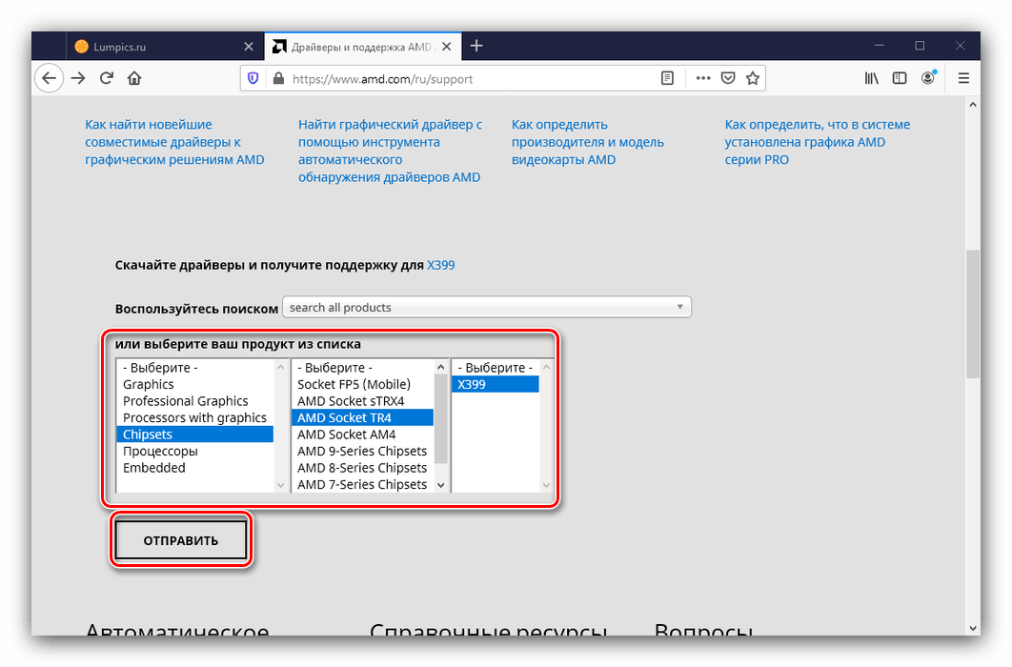Bookmark this page with the star icon
This screenshot has width=1012, height=667.
pyautogui.click(x=753, y=78)
